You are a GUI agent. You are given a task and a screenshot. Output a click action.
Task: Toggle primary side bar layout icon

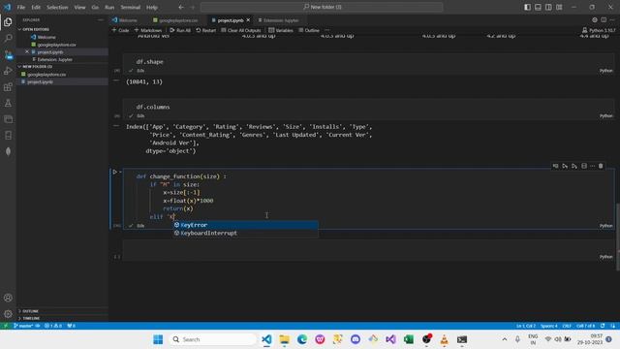(x=527, y=7)
